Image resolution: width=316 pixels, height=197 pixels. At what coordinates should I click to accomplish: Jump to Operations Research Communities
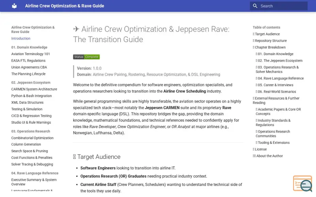pyautogui.click(x=273, y=134)
